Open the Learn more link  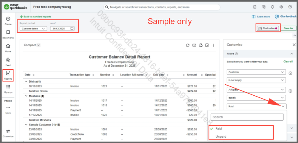coord(261,17)
